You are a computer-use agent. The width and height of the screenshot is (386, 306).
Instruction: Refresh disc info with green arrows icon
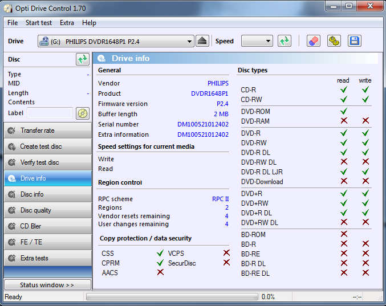tap(83, 59)
